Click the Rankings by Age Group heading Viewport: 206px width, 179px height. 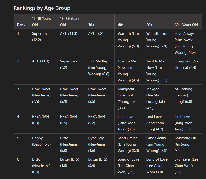[42, 8]
